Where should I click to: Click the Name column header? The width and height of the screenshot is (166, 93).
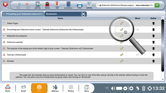click(60, 18)
